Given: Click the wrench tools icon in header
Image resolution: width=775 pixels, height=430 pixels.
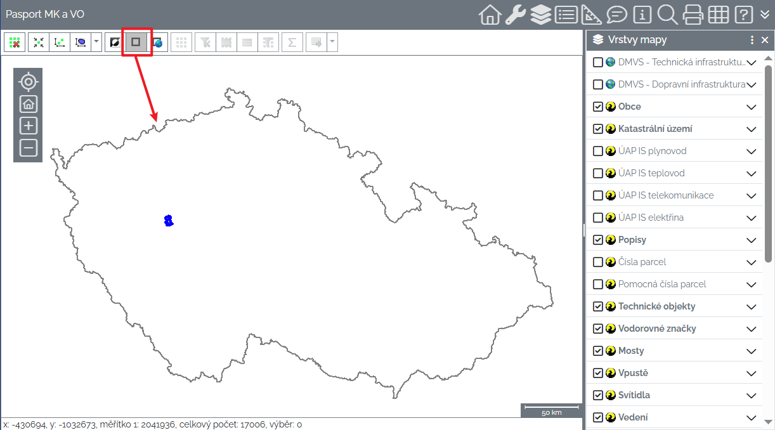Looking at the screenshot, I should click(515, 15).
